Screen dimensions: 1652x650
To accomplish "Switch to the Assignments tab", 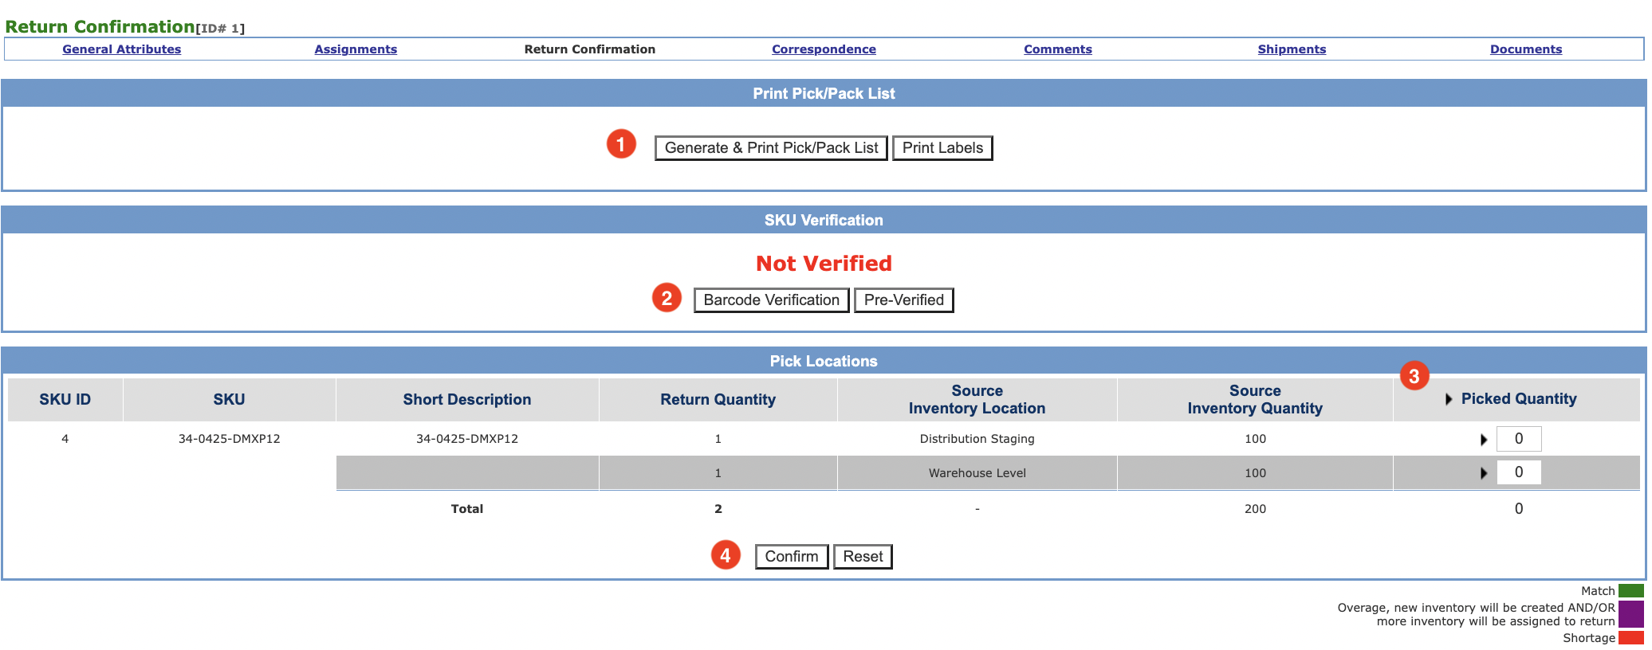I will pyautogui.click(x=356, y=49).
